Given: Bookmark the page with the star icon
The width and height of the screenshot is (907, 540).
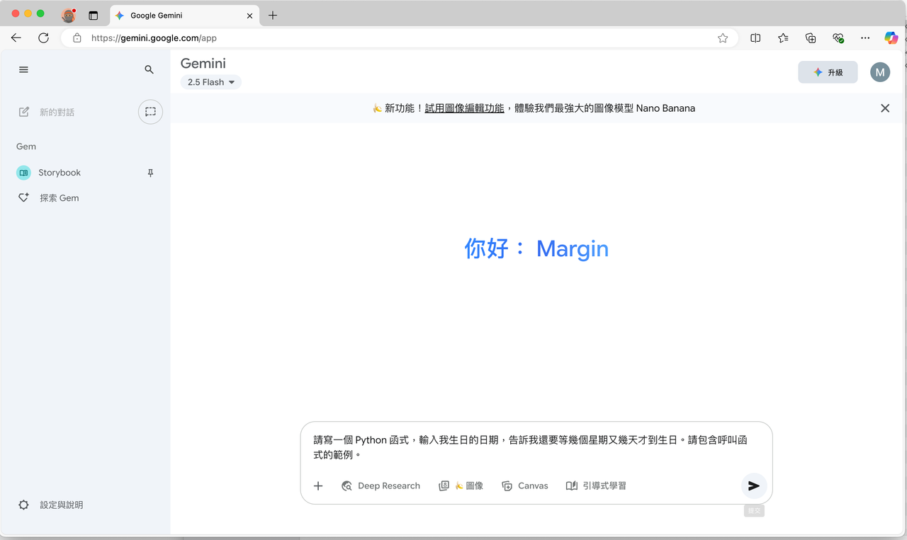Looking at the screenshot, I should 723,38.
